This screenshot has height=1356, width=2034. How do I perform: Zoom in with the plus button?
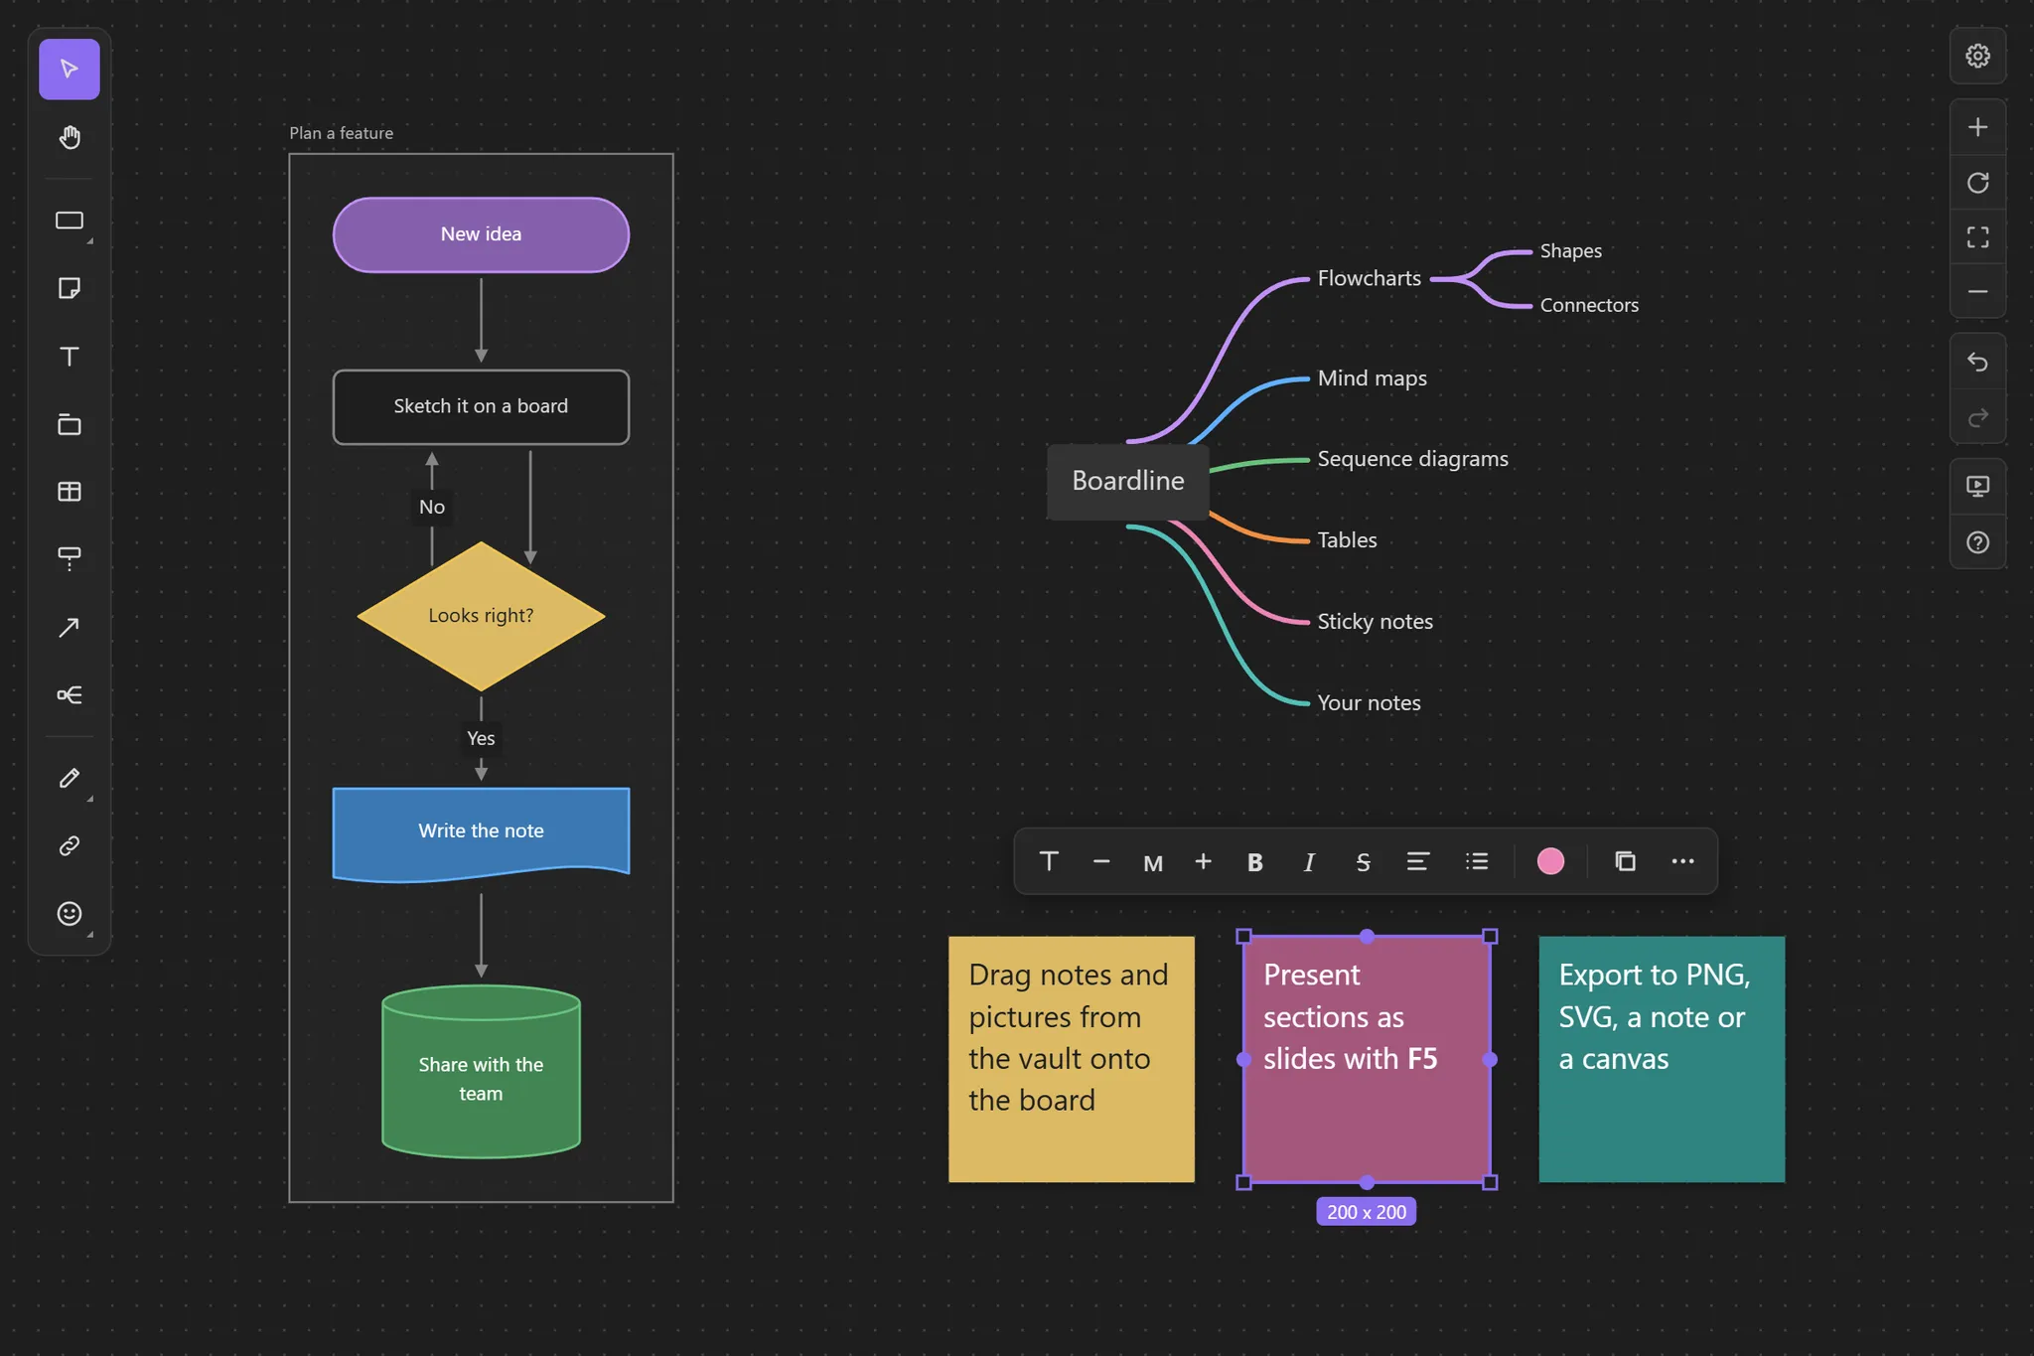coord(1977,127)
